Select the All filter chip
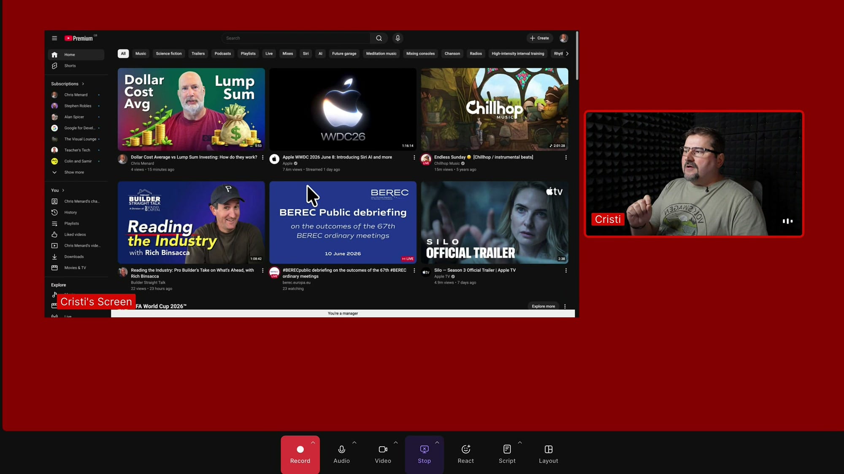 click(123, 54)
